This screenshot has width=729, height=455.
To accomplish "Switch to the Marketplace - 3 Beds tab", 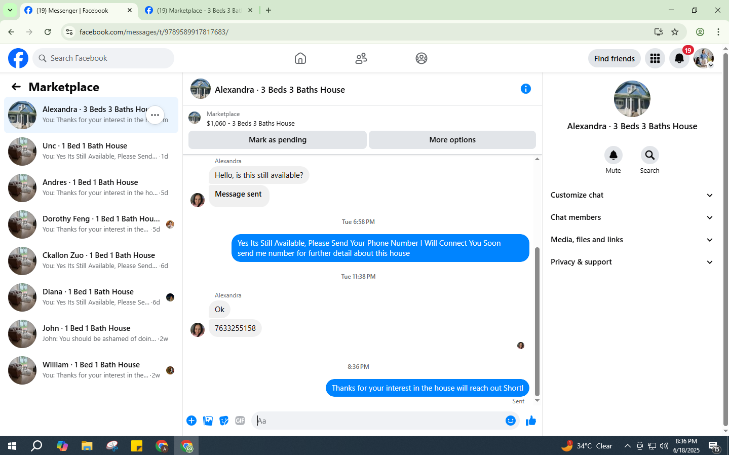I will pyautogui.click(x=199, y=11).
